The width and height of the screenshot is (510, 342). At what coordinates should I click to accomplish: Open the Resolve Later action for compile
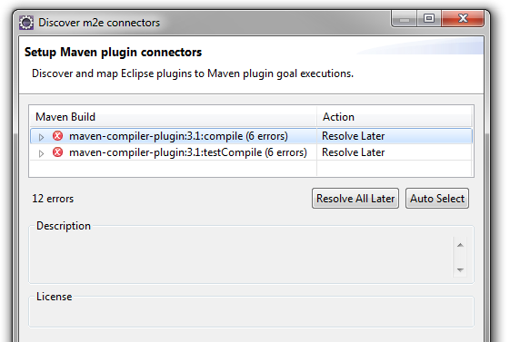(354, 136)
